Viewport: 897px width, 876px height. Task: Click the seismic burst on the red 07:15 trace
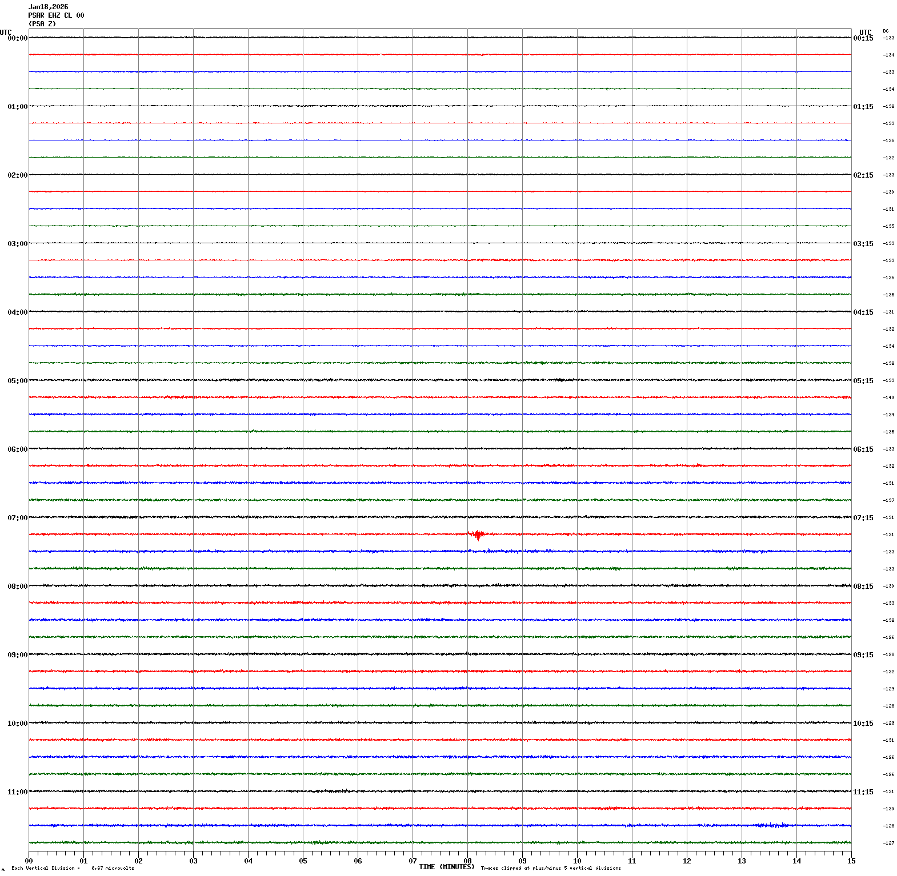coord(477,535)
